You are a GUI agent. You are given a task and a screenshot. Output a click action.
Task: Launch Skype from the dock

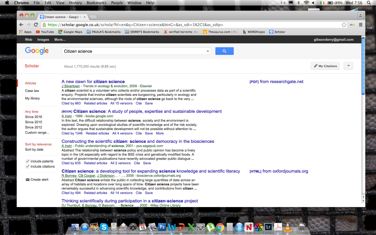[104, 227]
